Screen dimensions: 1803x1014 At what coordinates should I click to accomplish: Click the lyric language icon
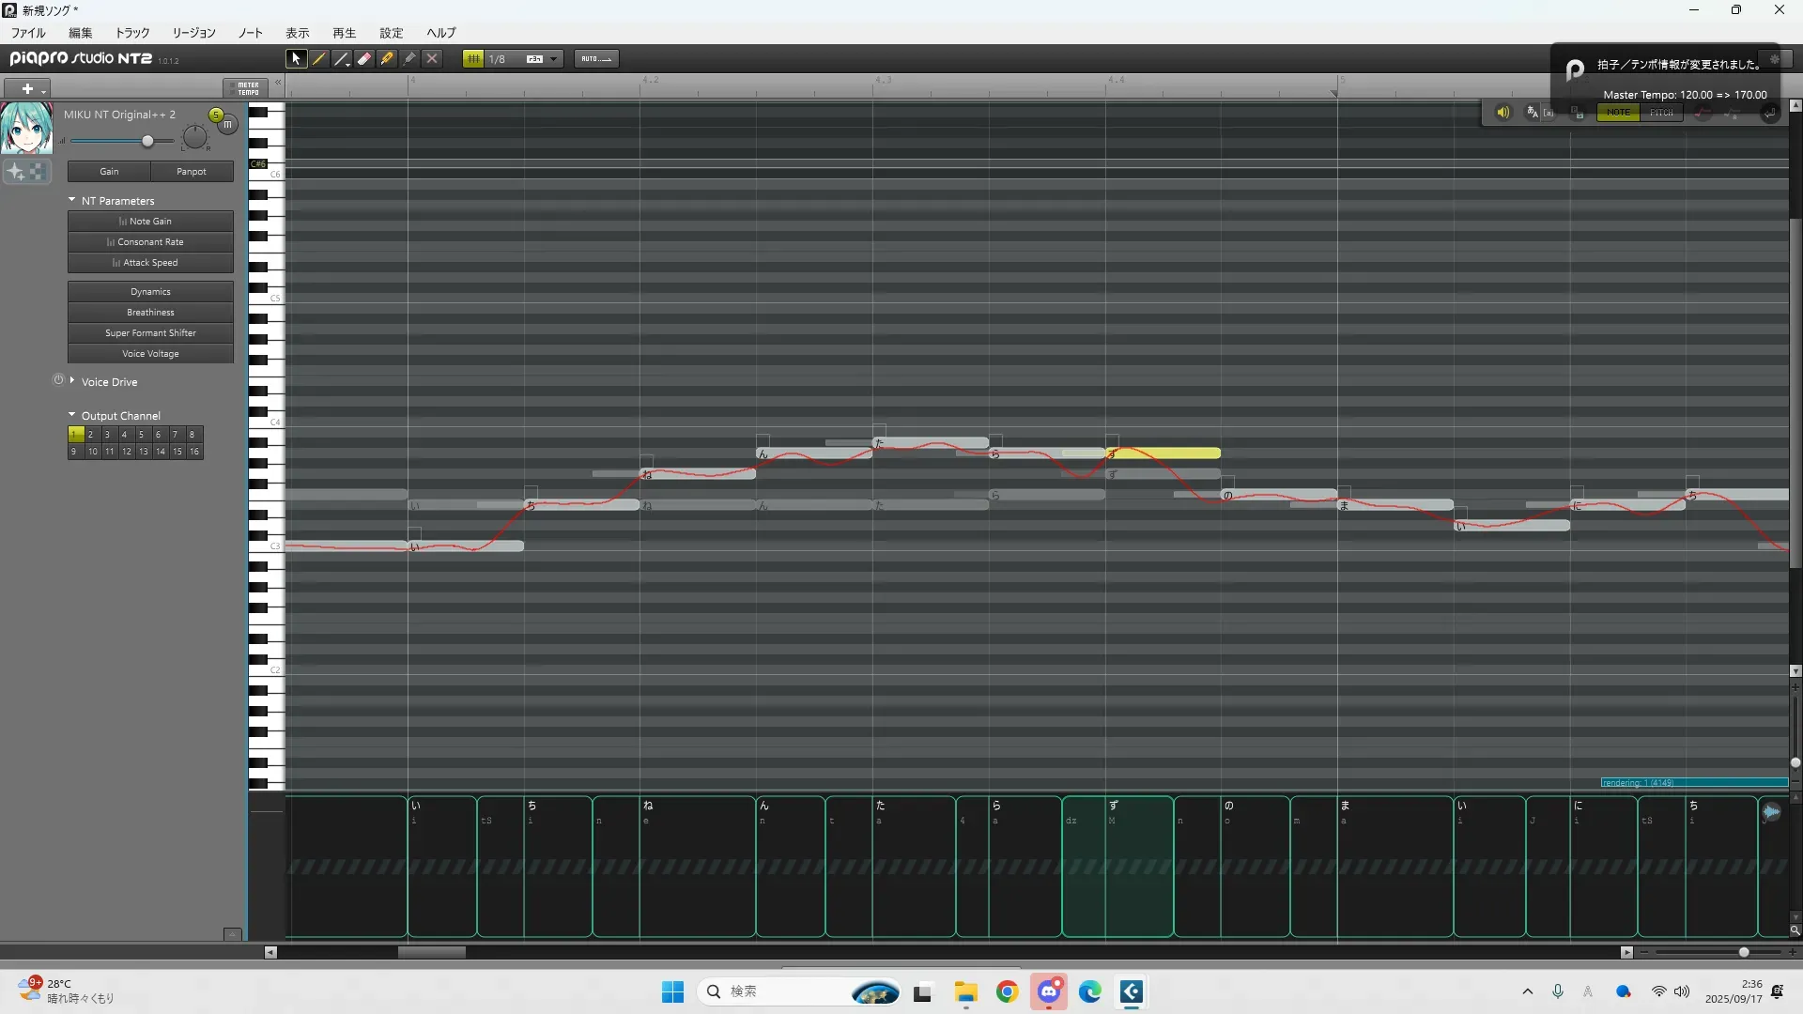point(1533,113)
